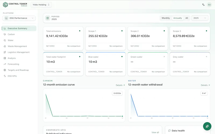Click the Green water grey status dot
This screenshot has width=215, height=134.
coord(164,57)
